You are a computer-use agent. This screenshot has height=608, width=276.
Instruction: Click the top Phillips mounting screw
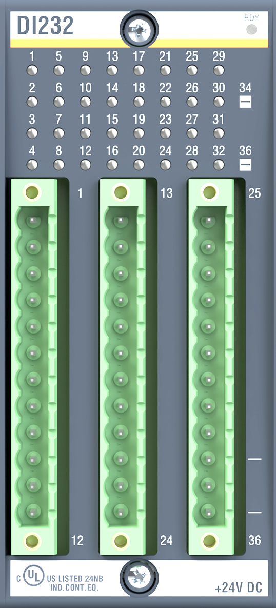pos(139,29)
